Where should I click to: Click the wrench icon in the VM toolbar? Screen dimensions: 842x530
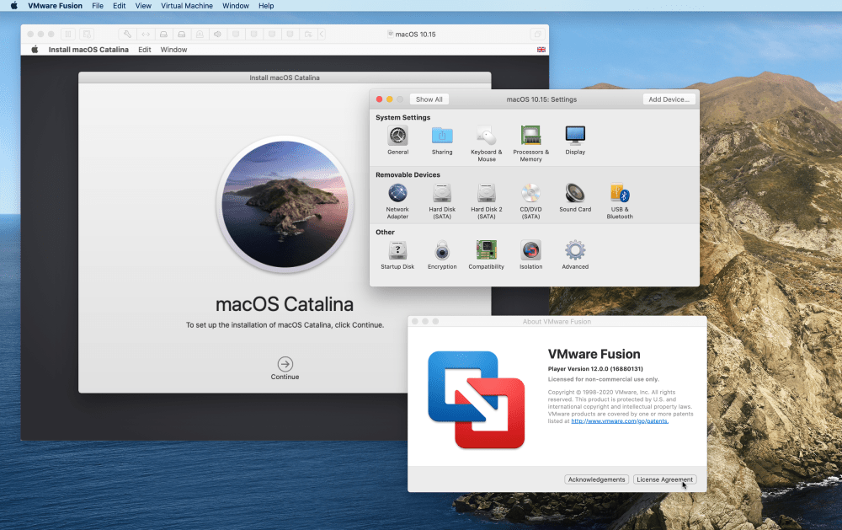[128, 34]
